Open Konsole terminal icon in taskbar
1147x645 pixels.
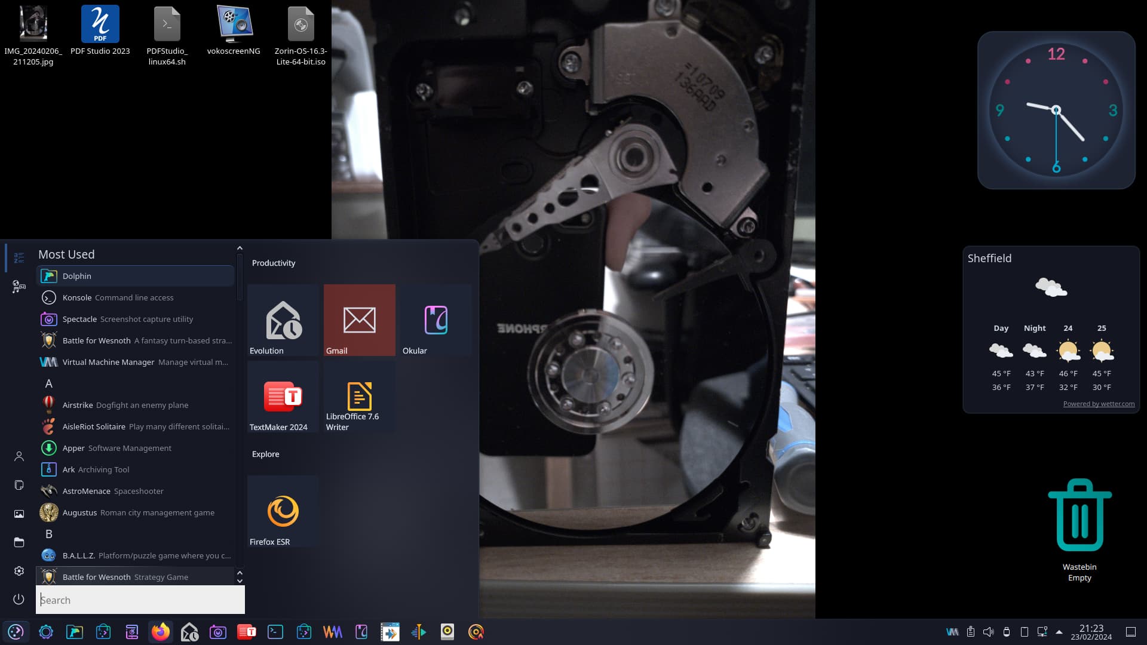click(x=275, y=632)
